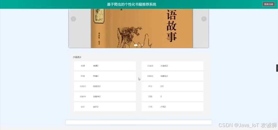Click the 登录/注册 login button
The image size is (278, 130).
pos(268,4)
